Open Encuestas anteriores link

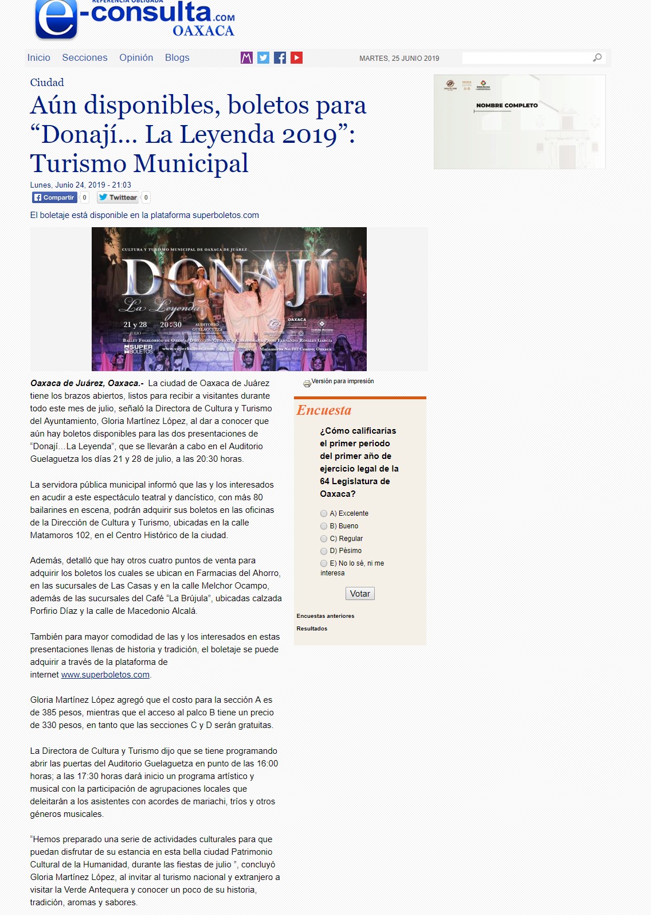tap(325, 616)
